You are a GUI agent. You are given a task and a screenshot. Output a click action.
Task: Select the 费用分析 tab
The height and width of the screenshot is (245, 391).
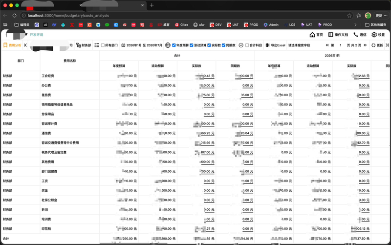(x=12, y=45)
